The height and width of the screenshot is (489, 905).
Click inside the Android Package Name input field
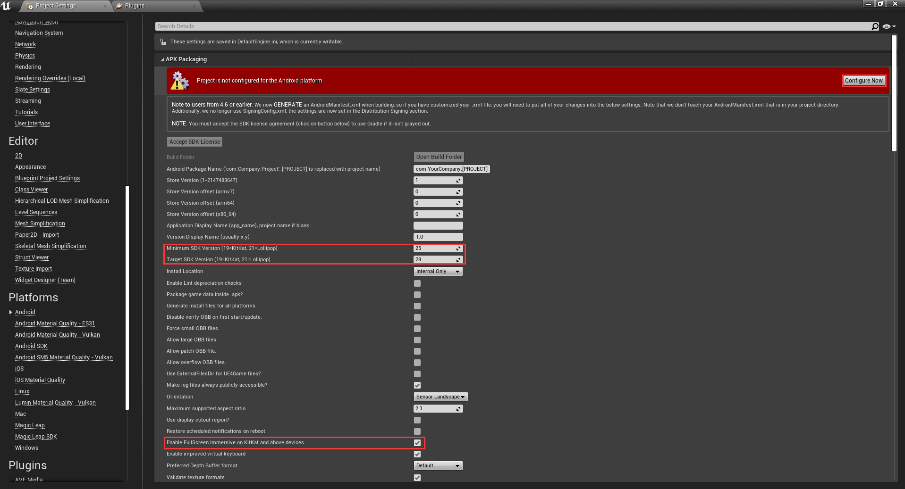[451, 169]
